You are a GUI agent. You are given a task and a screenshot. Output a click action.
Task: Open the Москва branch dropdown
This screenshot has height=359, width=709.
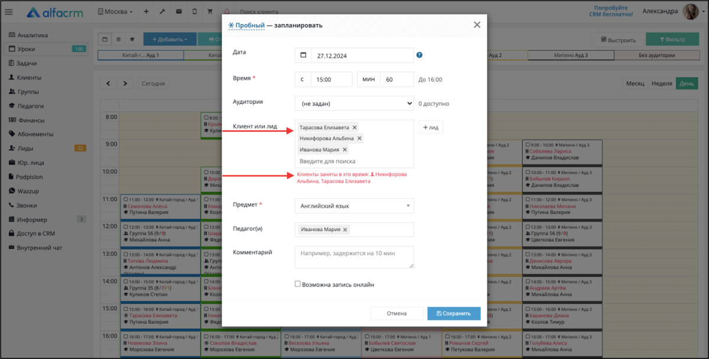[115, 12]
